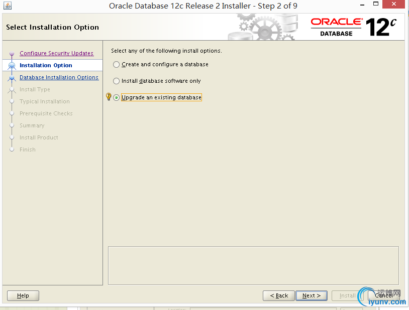The height and width of the screenshot is (310, 409).
Task: Click the empty message area at bottom
Action: [253, 266]
